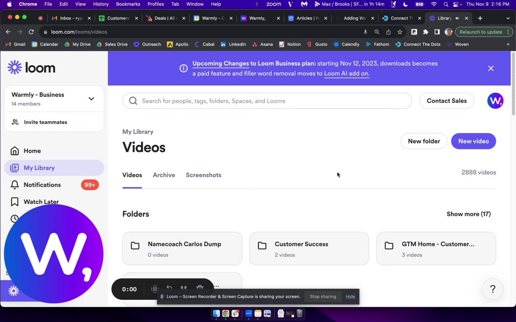Screen dimensions: 516x322
Task: Open the Chrome tab search dropdown
Action: coord(508,18)
